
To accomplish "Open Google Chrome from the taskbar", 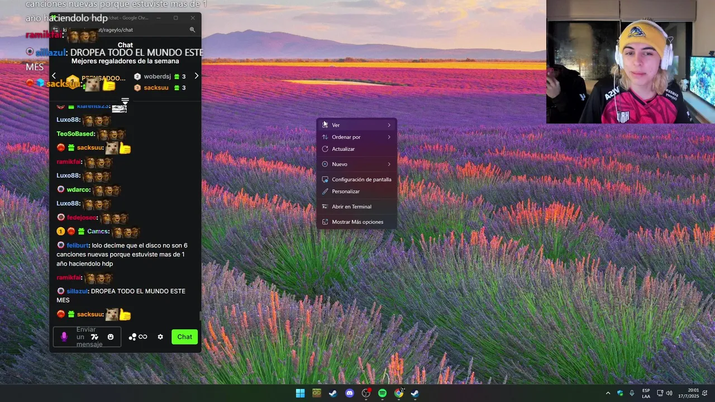I will [x=399, y=393].
